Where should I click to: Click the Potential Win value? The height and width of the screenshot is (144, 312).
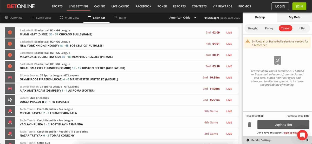(x=307, y=116)
